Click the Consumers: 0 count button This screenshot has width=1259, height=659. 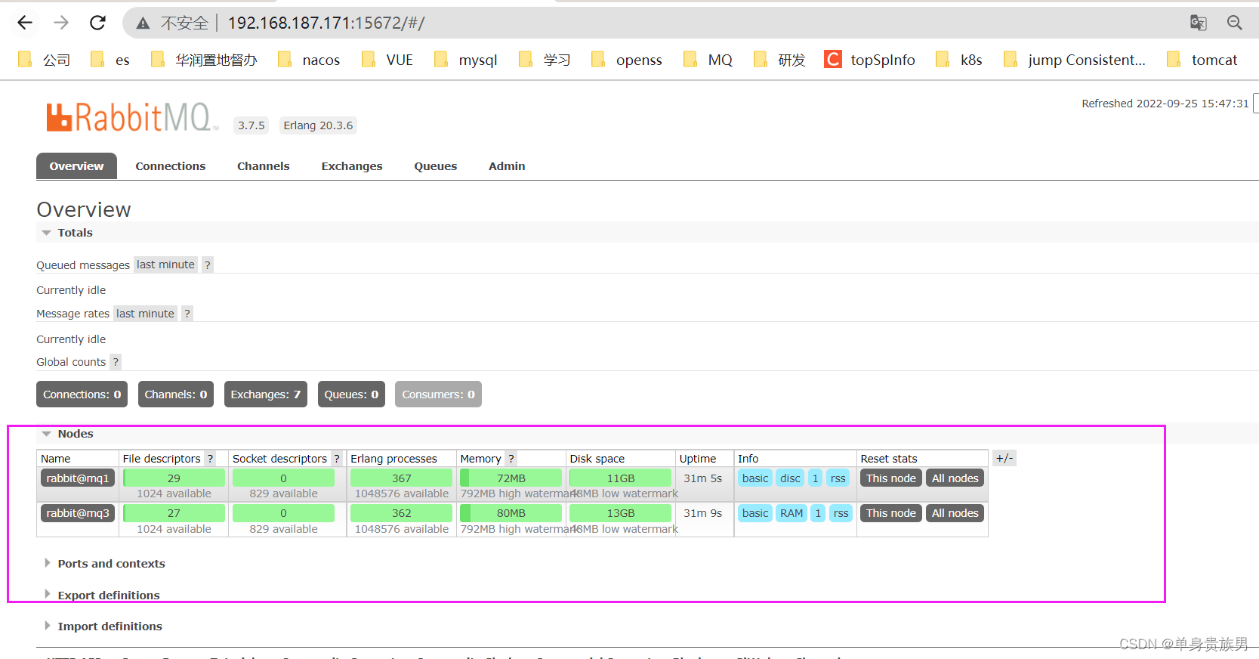(438, 394)
